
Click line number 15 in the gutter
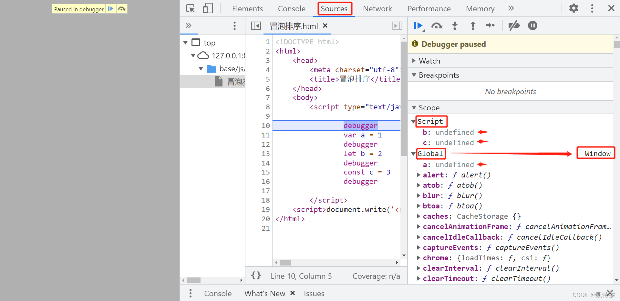pos(266,172)
